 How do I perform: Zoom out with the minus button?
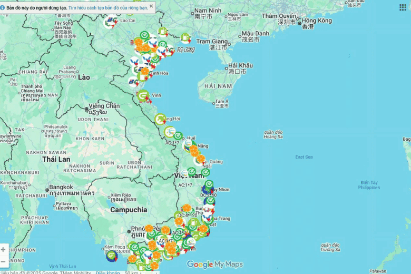[3, 261]
